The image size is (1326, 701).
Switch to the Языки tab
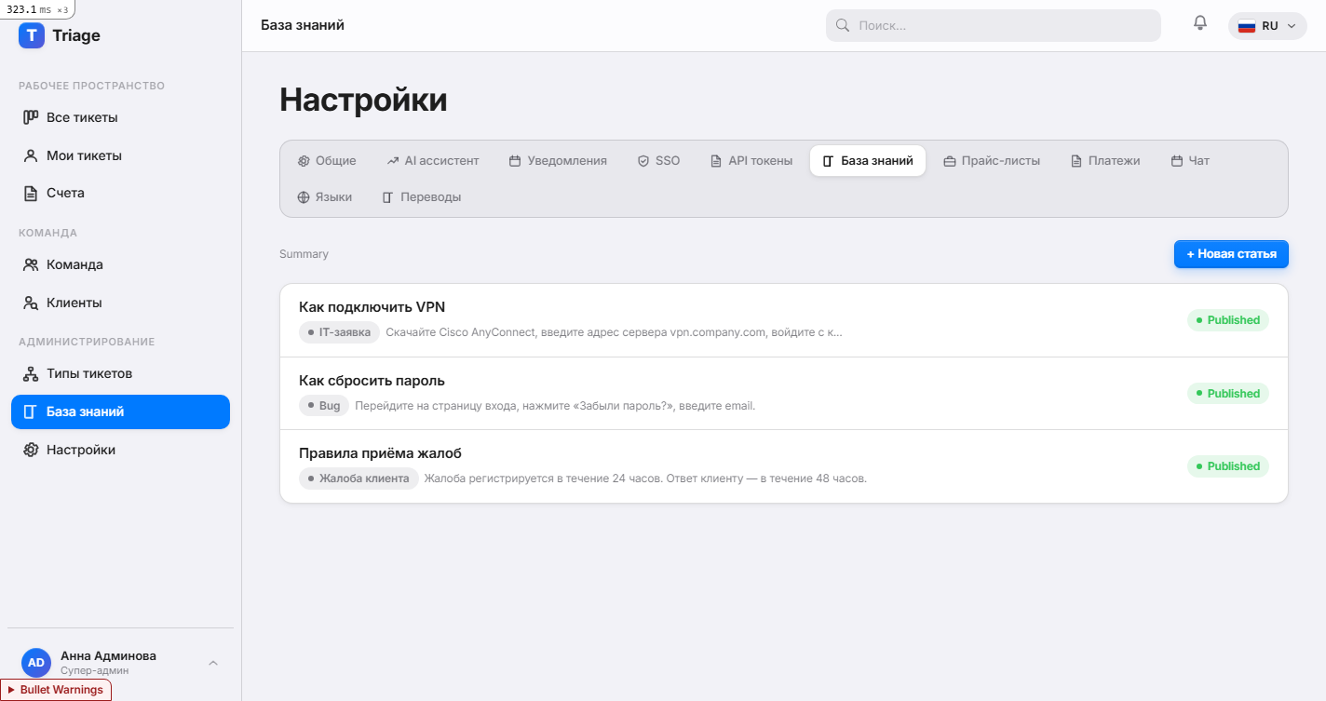[325, 197]
